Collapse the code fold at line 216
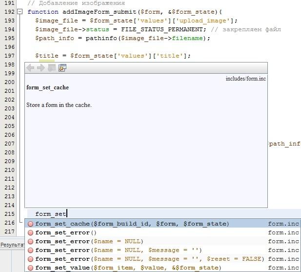Viewport: 301px width, 272px height. [x=20, y=223]
